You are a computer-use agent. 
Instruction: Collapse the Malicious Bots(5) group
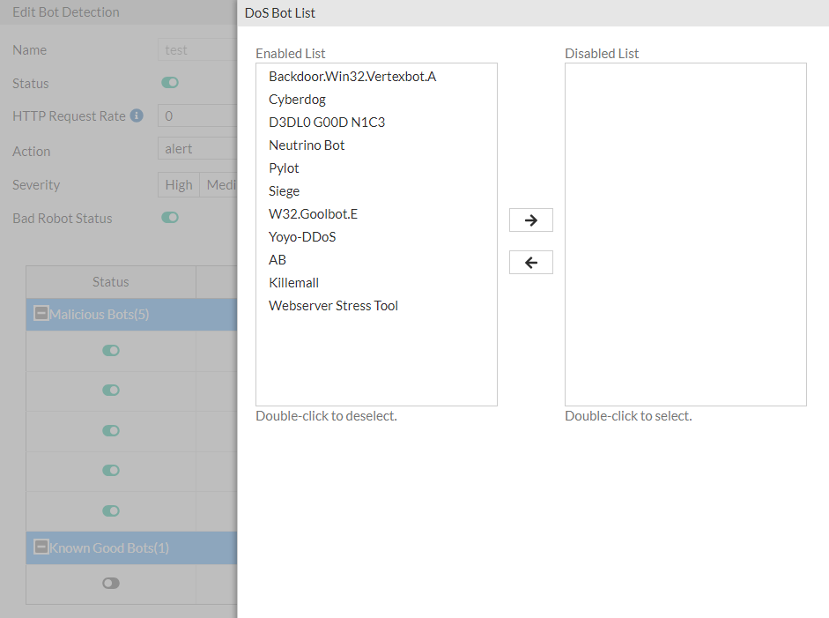[40, 314]
